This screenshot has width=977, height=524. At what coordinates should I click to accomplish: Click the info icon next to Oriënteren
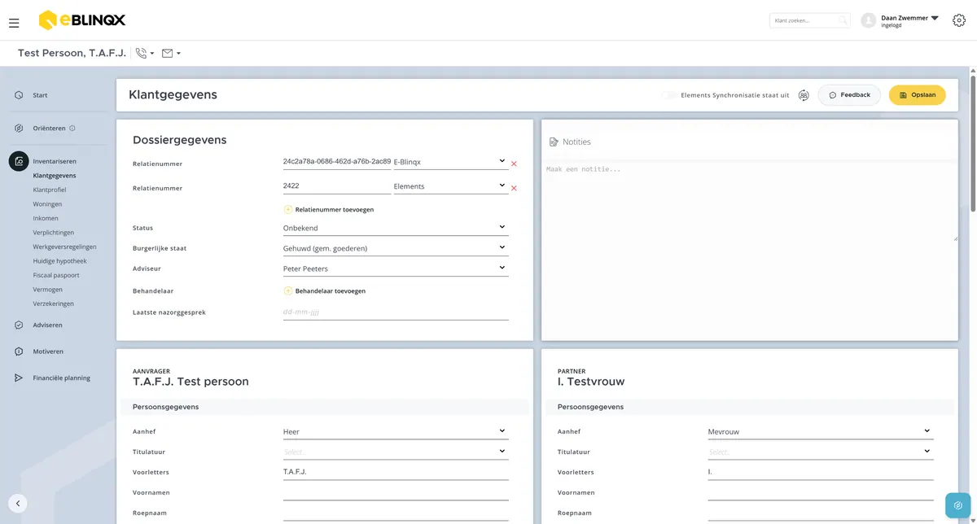pyautogui.click(x=72, y=129)
